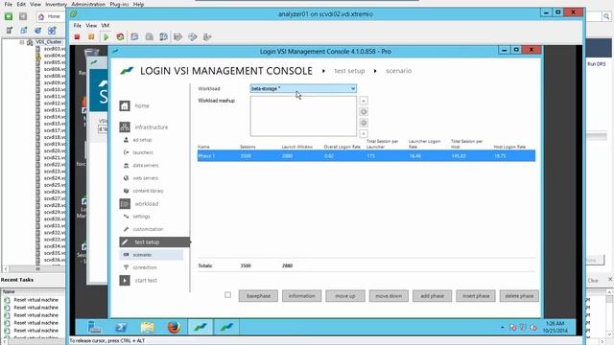The width and height of the screenshot is (614, 345).
Task: Open Firefox from the guest taskbar
Action: (x=174, y=327)
